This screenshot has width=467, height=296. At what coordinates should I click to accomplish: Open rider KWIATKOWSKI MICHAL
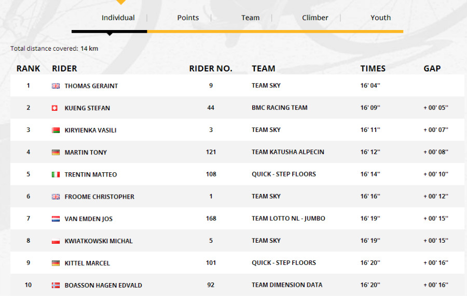[99, 241]
